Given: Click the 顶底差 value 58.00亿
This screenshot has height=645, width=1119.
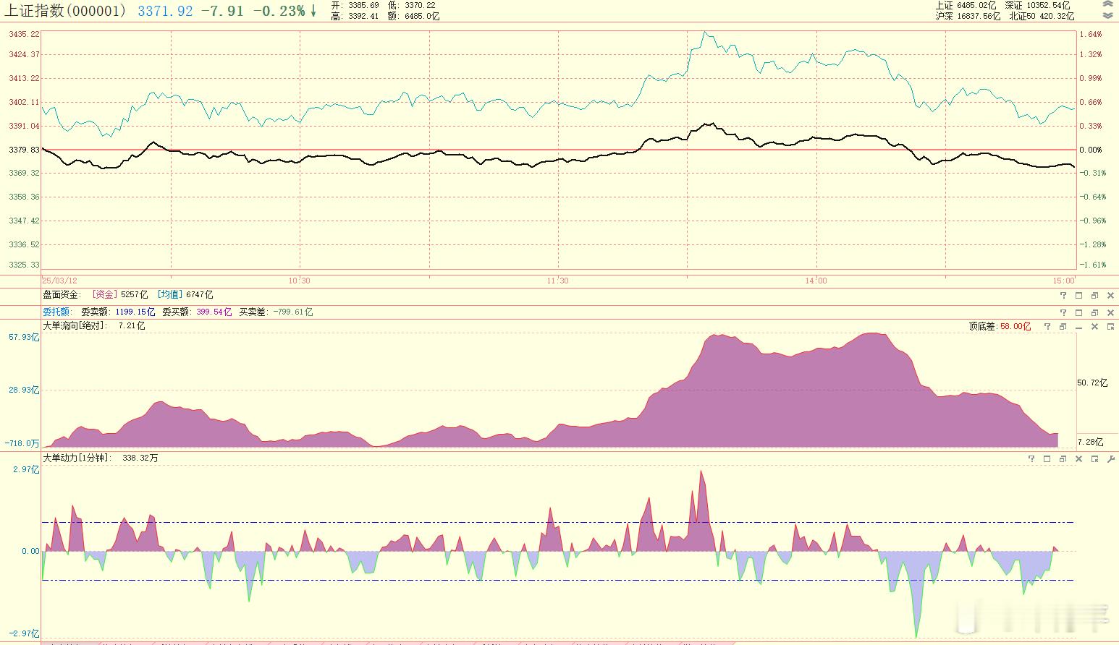Looking at the screenshot, I should [1015, 327].
